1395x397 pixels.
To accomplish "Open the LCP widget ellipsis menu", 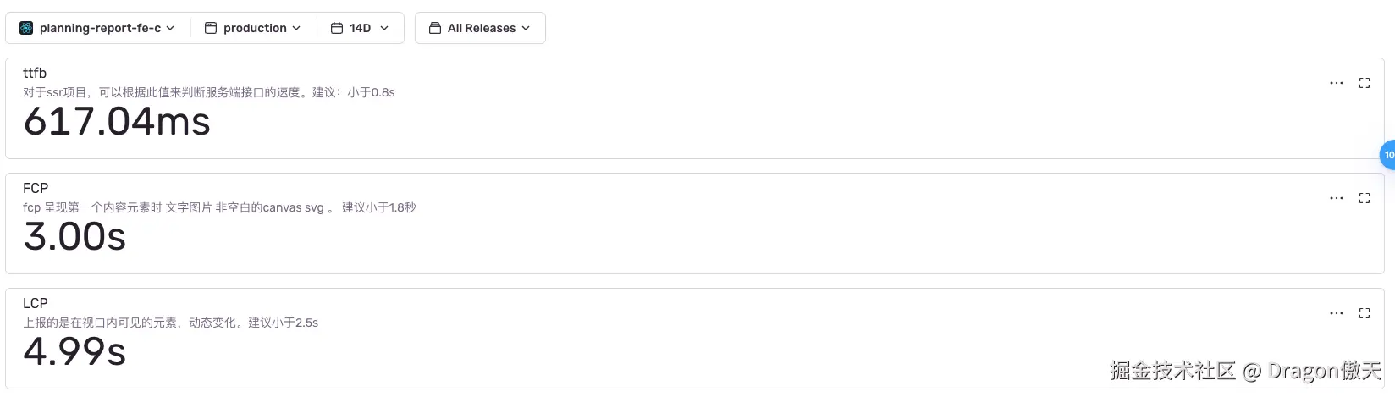I will point(1336,313).
